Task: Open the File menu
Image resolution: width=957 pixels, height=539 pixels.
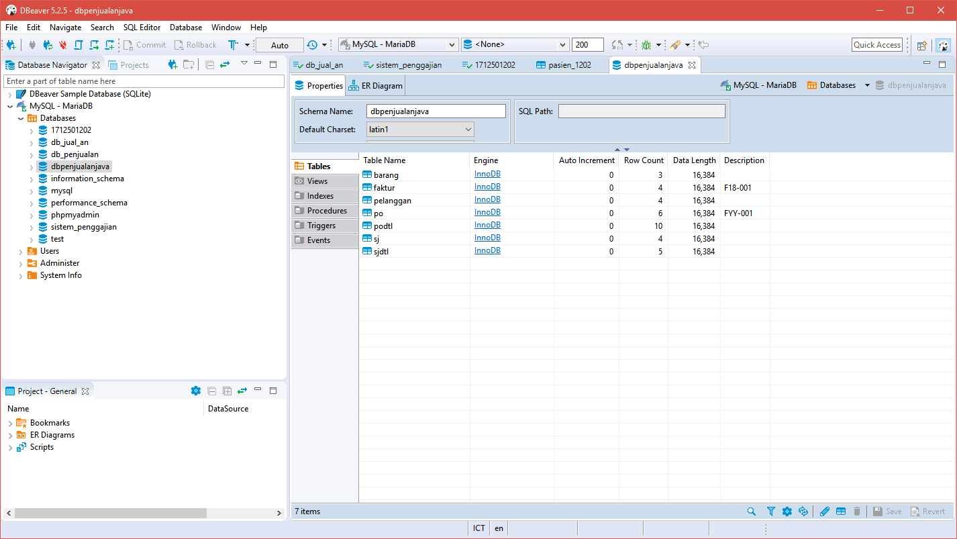Action: [x=11, y=28]
